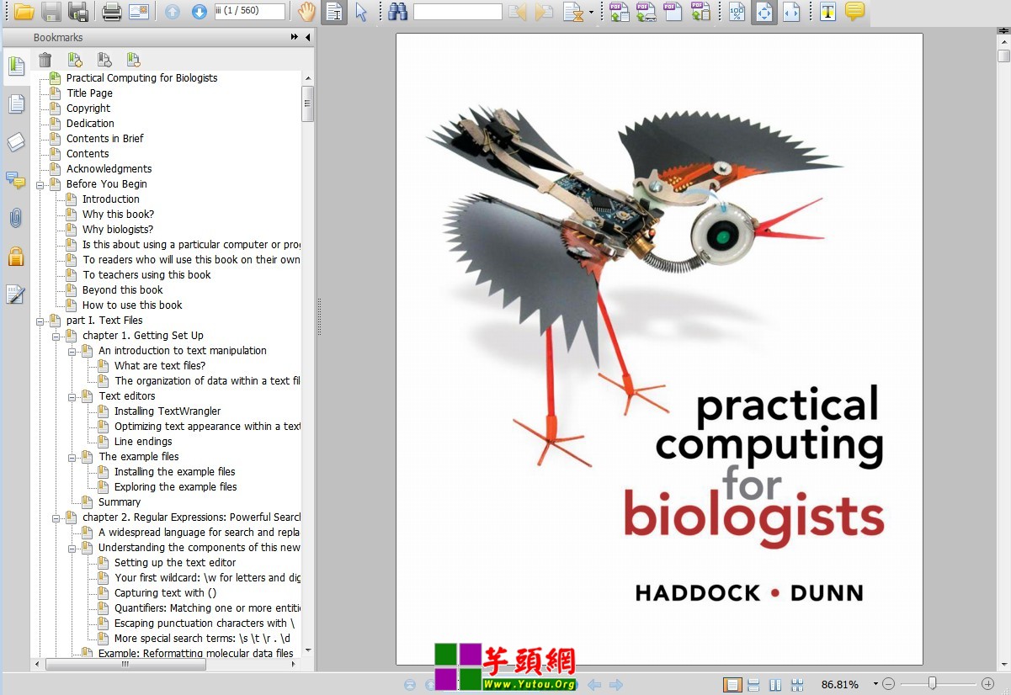1011x695 pixels.
Task: Expand bookmarks pane options (double arrow)
Action: click(x=295, y=37)
